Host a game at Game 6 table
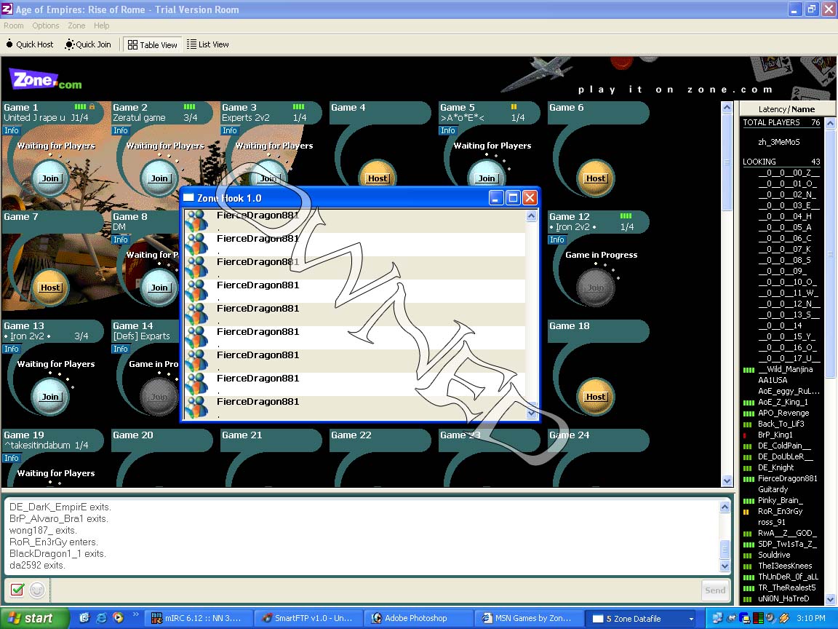 click(x=595, y=178)
